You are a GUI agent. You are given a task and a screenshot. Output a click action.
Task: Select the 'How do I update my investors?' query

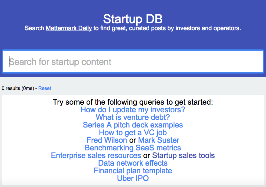(133, 110)
